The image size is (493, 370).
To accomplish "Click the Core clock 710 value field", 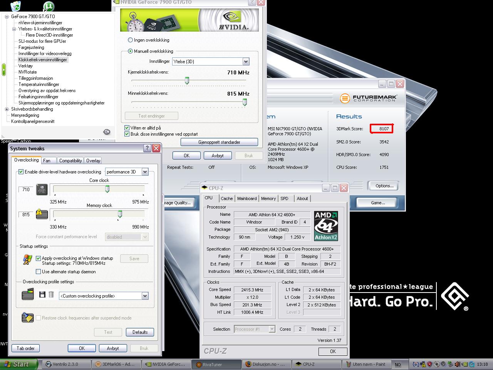I will [26, 190].
